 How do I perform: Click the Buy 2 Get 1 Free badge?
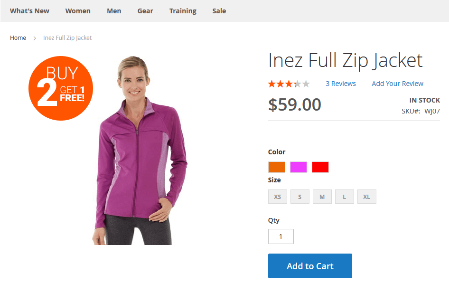tap(61, 88)
